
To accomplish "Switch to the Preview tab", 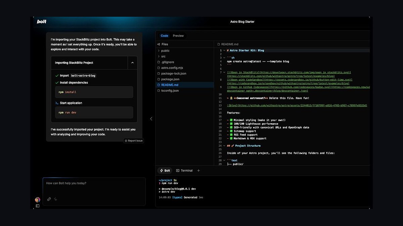I will 178,36.
